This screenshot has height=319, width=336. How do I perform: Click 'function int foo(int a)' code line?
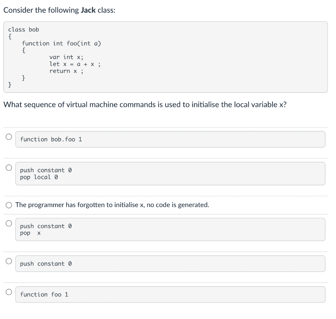click(x=61, y=43)
